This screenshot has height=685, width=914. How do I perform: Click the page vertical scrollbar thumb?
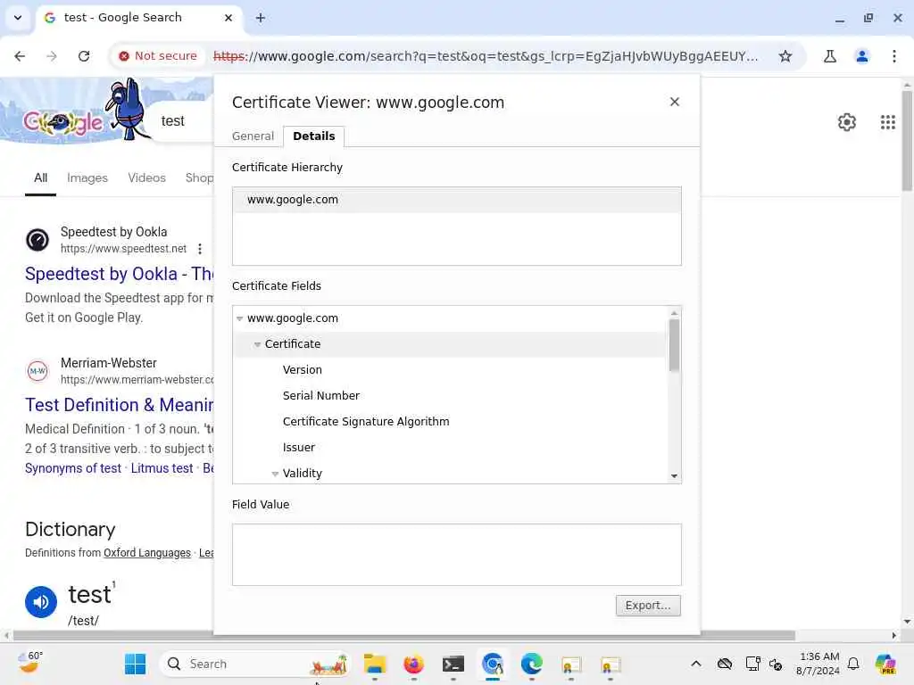[907, 140]
